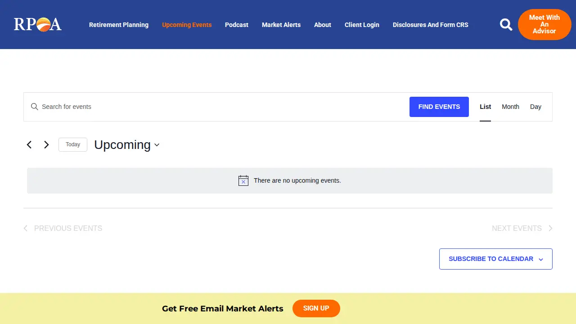Viewport: 576px width, 324px height.
Task: Click Meet With An Advisor button
Action: click(544, 24)
